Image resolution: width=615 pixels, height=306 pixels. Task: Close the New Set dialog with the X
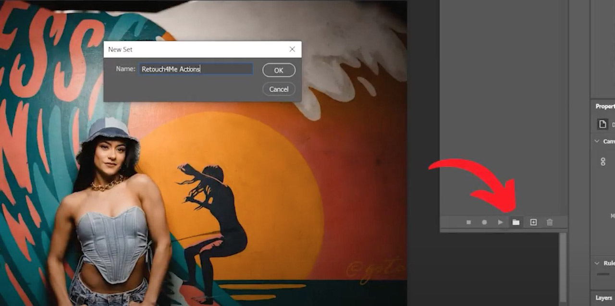pyautogui.click(x=292, y=49)
